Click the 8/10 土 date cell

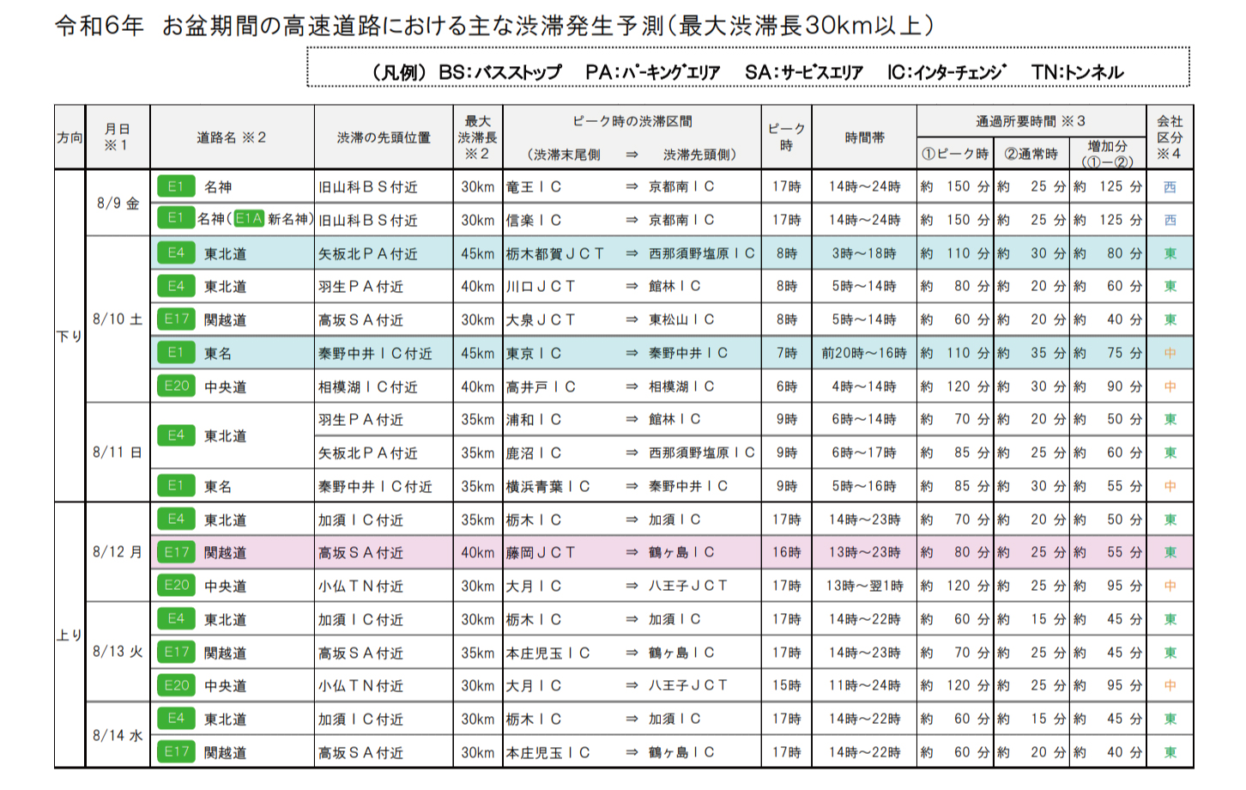pos(118,319)
